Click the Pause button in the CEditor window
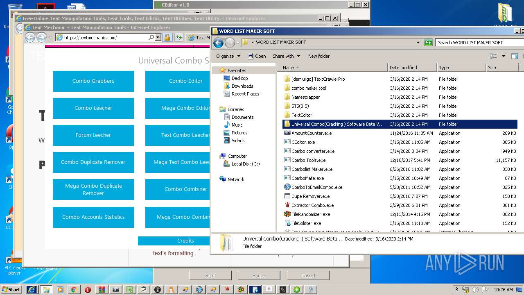Viewport: 524px width, 295px height. [x=259, y=276]
